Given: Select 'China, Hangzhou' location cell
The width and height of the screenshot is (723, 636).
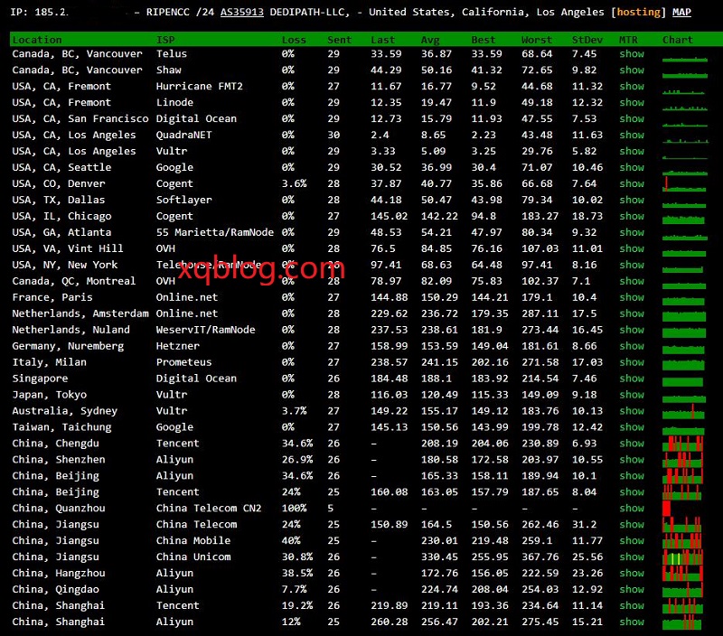Looking at the screenshot, I should coord(59,574).
